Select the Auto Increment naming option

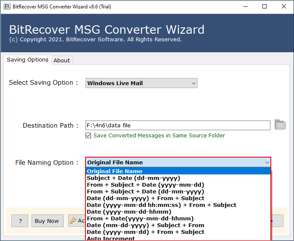point(111,238)
